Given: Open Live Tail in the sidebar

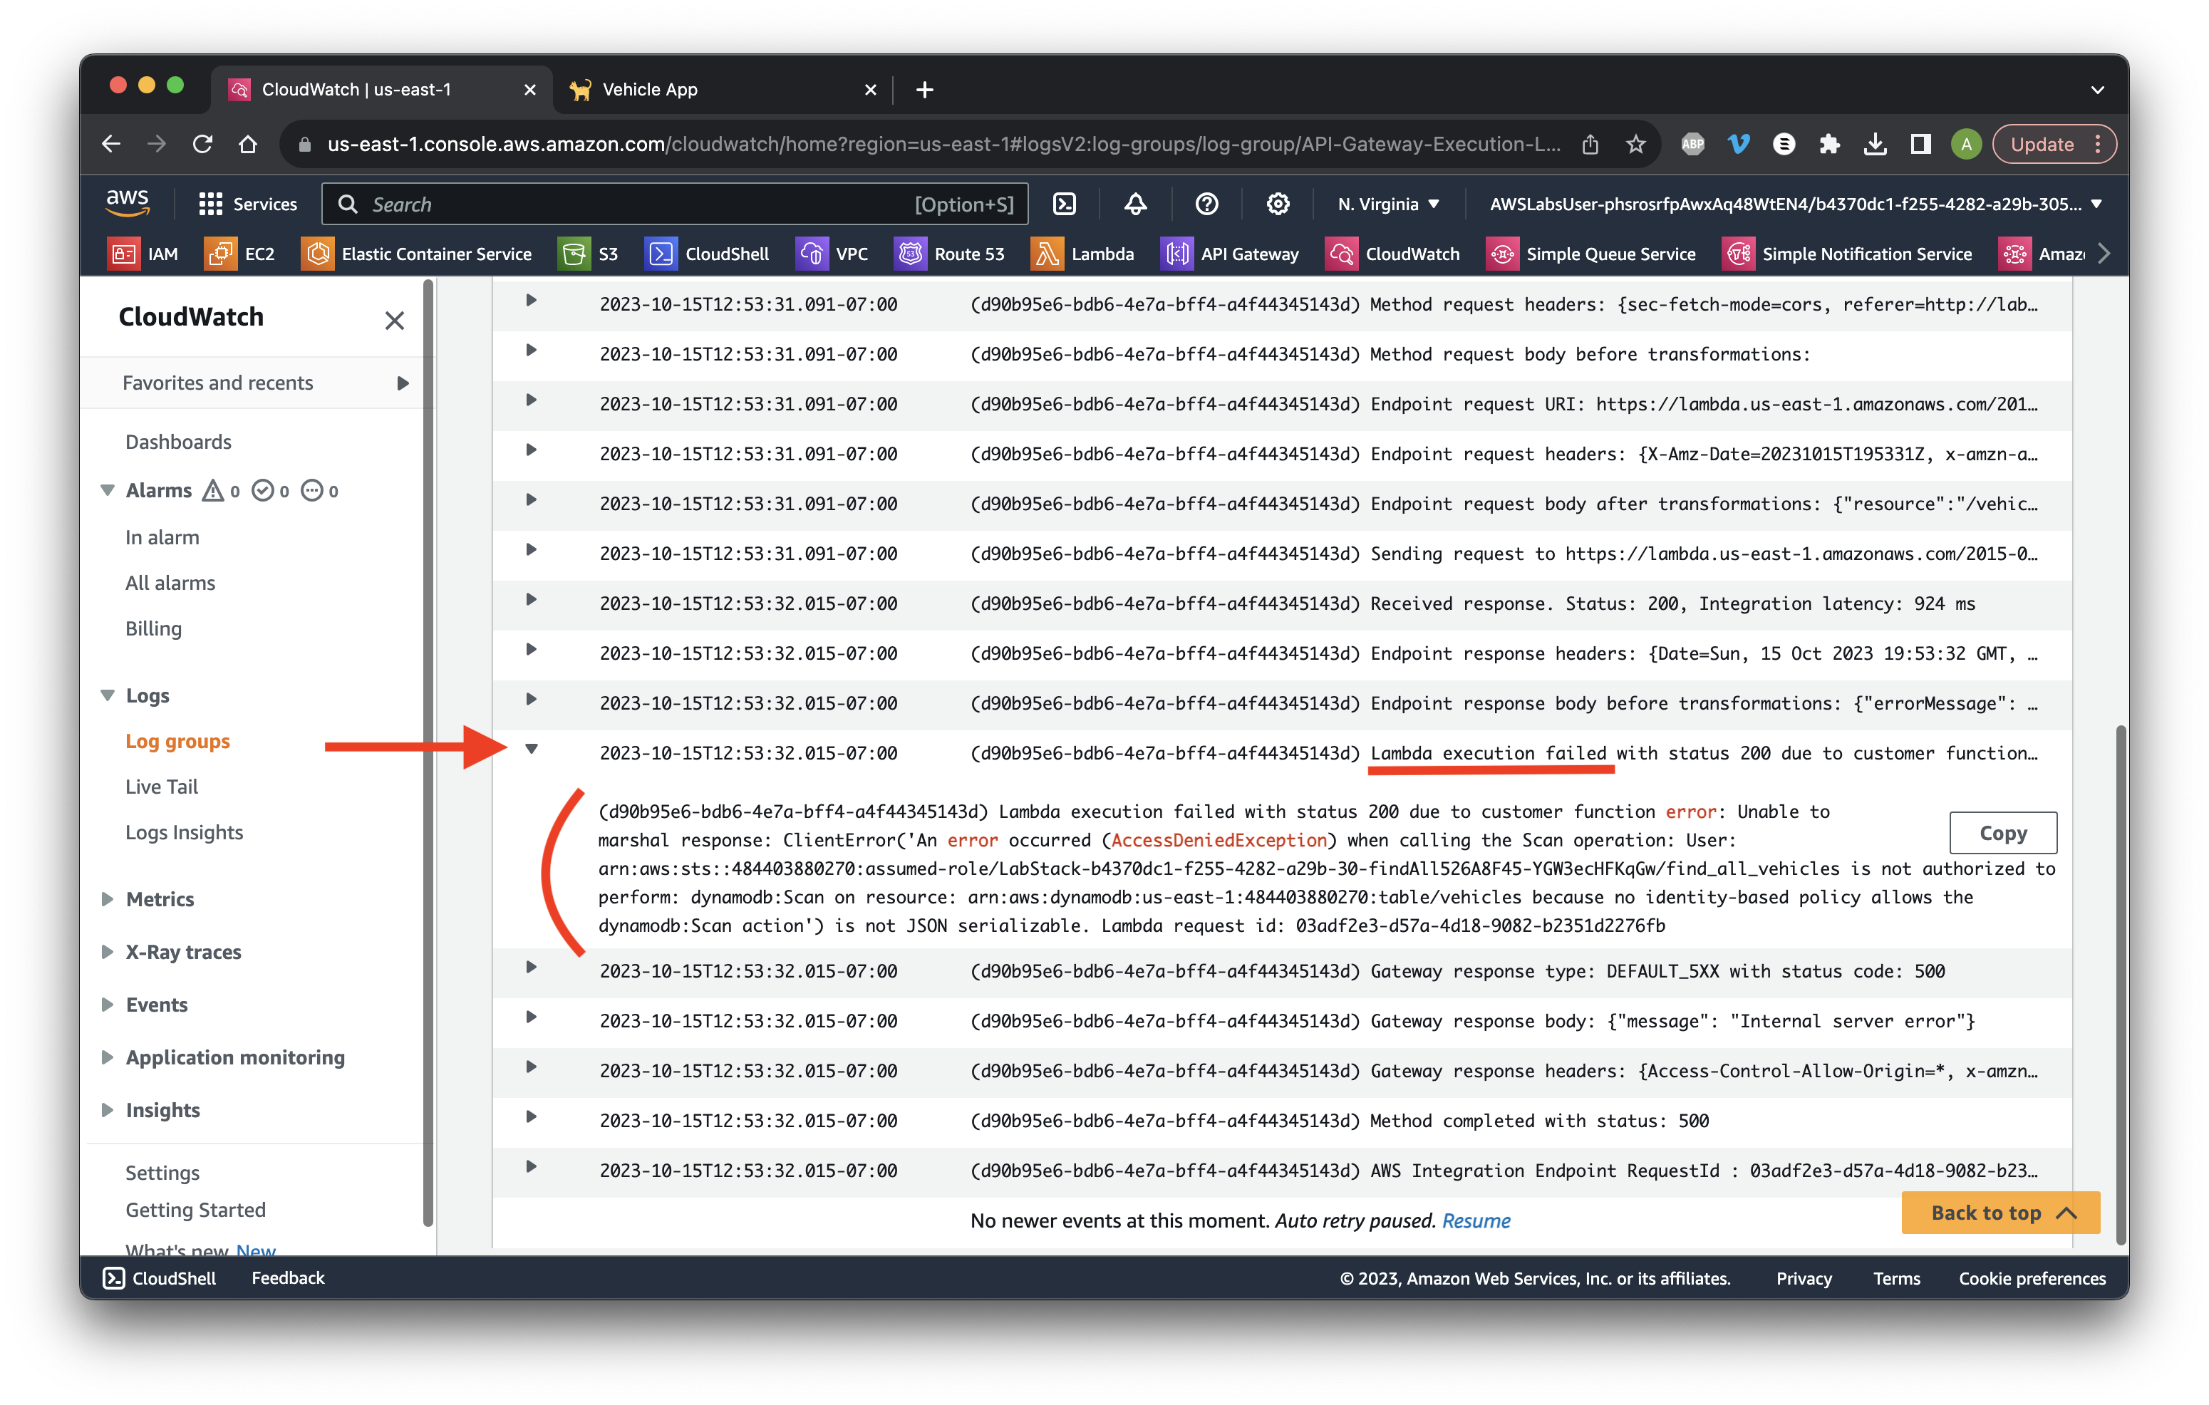Looking at the screenshot, I should pos(162,787).
